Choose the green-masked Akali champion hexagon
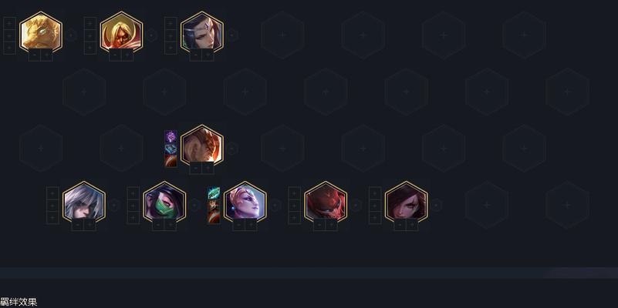Image resolution: width=618 pixels, height=308 pixels. (164, 203)
